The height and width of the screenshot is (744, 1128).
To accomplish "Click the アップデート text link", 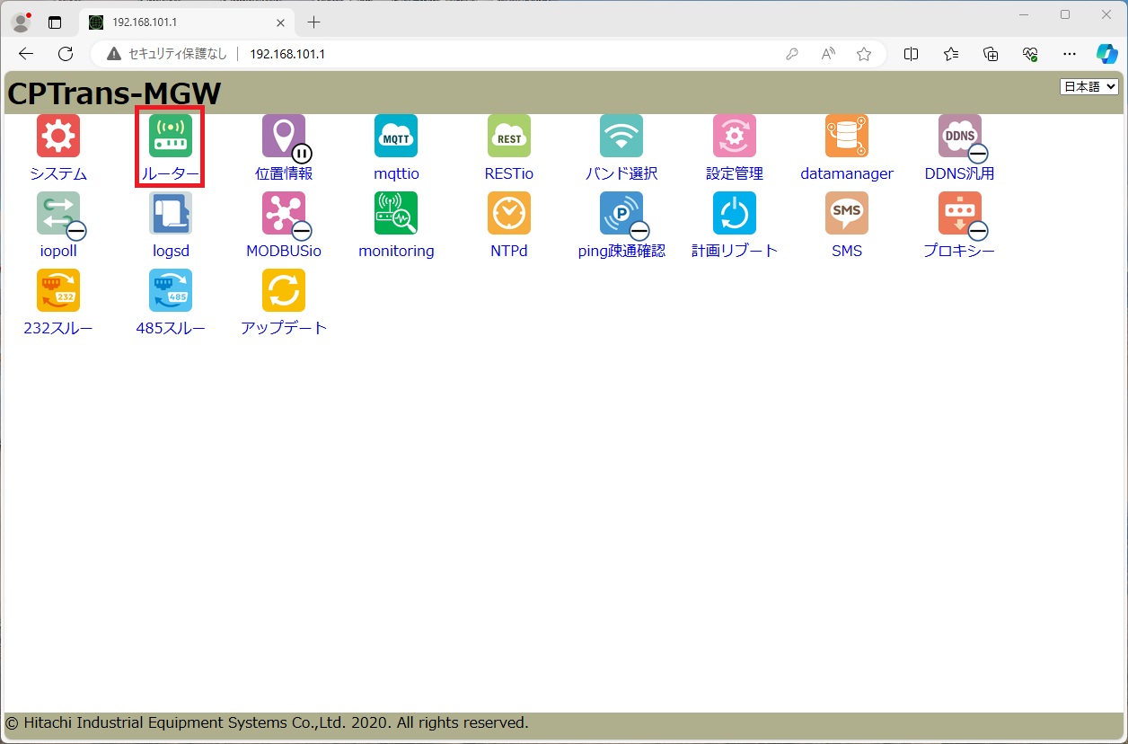I will (x=284, y=328).
